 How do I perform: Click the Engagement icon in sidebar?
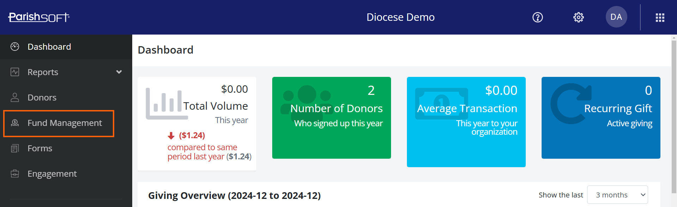(x=15, y=173)
